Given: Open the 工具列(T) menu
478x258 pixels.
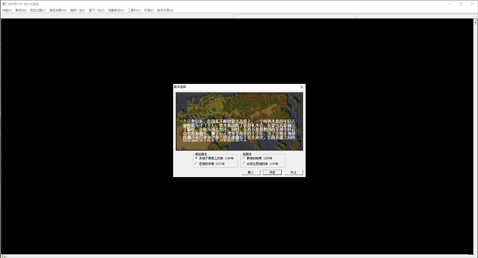Looking at the screenshot, I should pos(134,10).
